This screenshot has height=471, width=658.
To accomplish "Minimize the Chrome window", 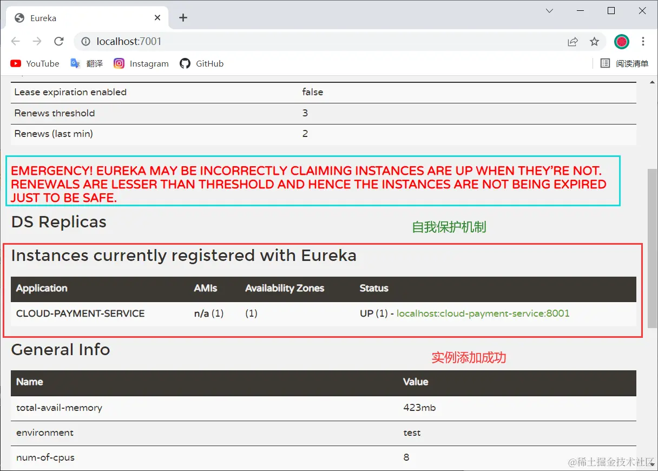I will [x=580, y=11].
